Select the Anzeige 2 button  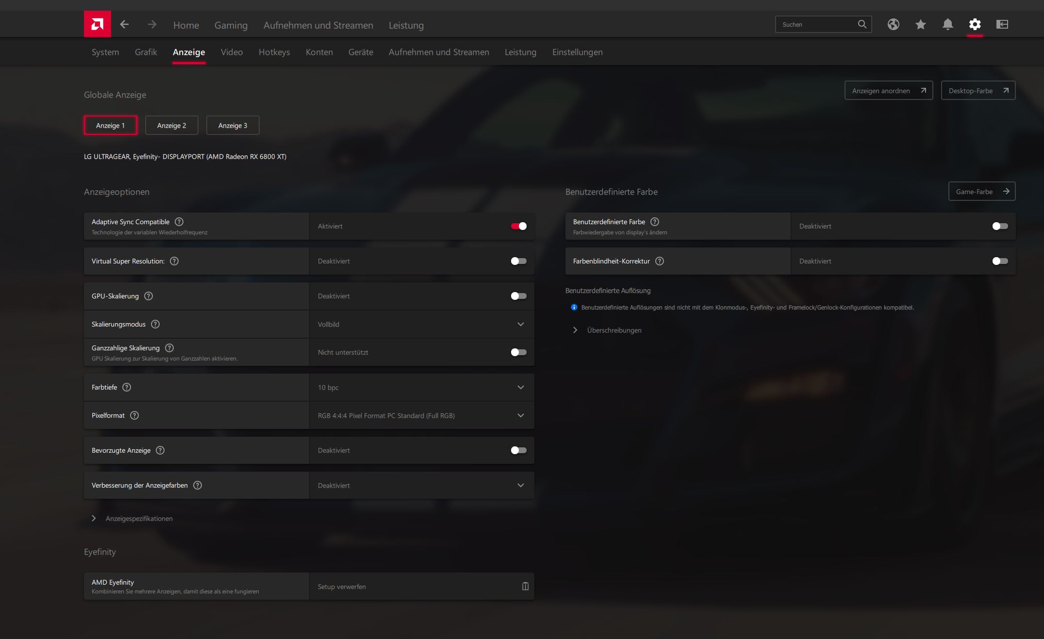171,125
